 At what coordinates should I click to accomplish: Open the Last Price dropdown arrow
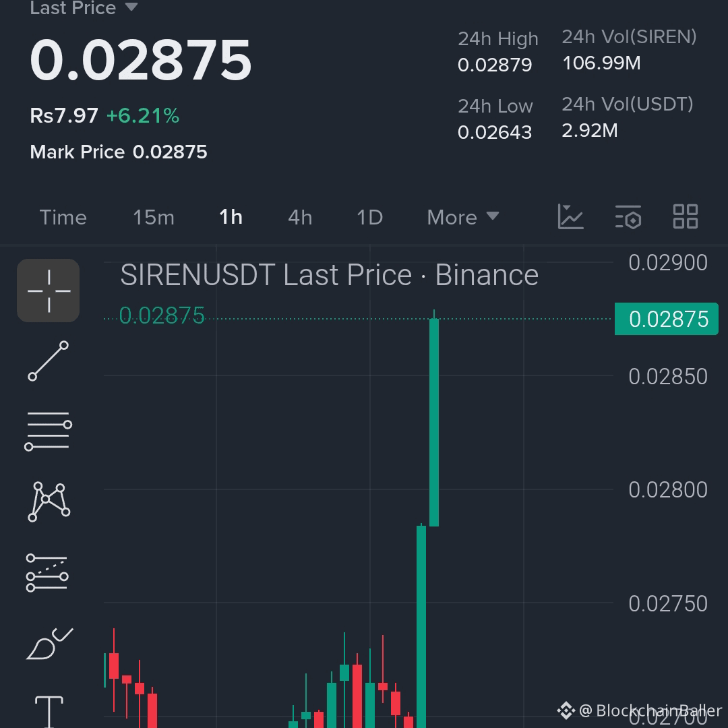[131, 7]
